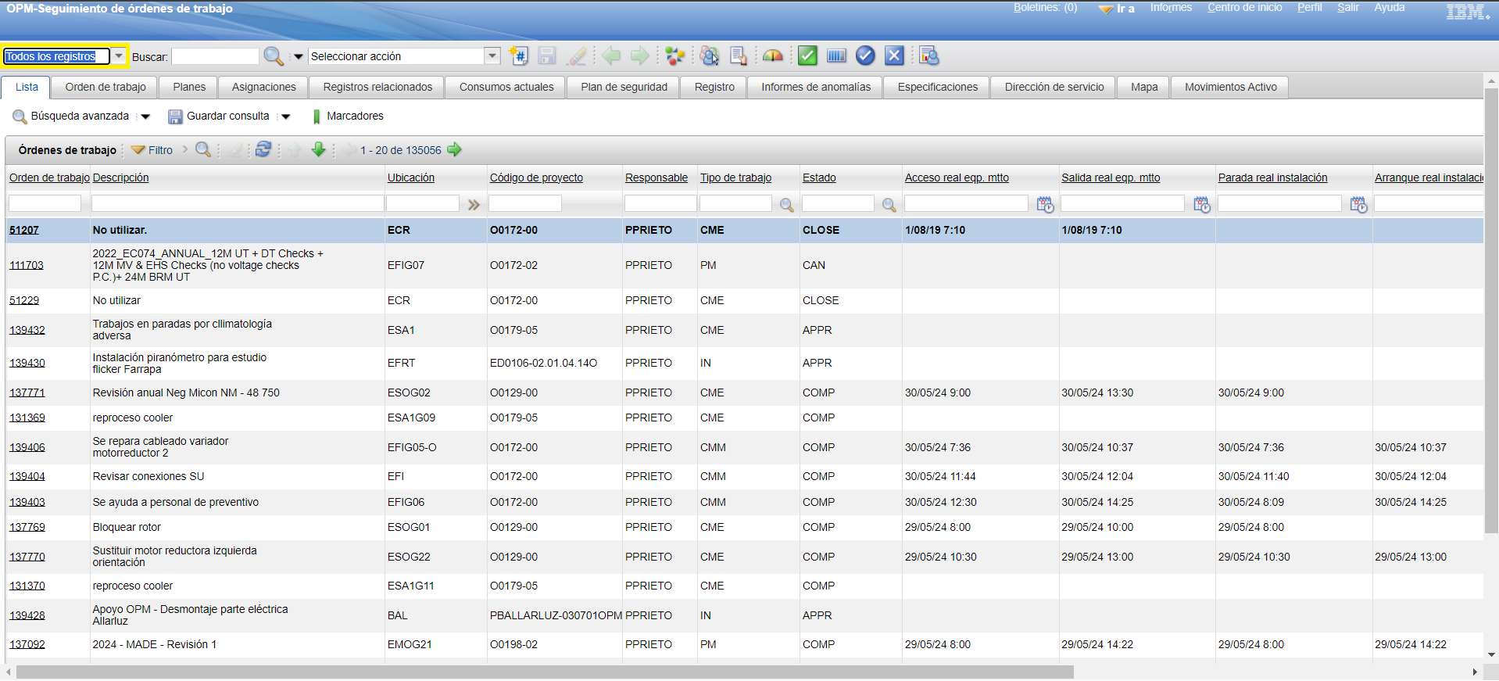Screen dimensions: 1499x681
Task: Switch to the Planes tab
Action: pyautogui.click(x=189, y=87)
